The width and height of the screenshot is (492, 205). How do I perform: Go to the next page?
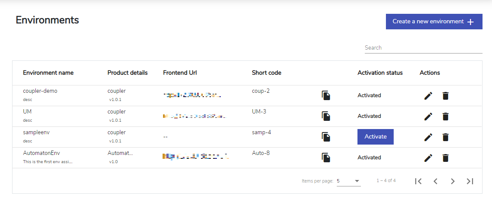(452, 181)
